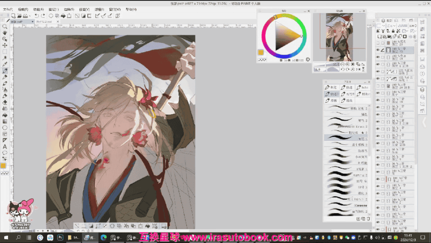Open Clip Studio support help icon
This screenshot has width=431, height=243.
tap(118, 16)
